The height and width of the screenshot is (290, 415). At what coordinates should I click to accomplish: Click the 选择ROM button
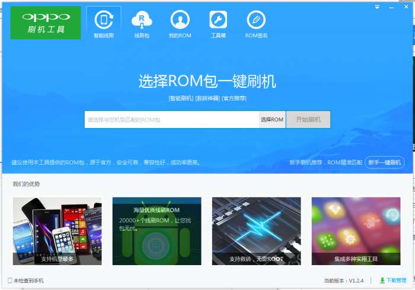272,120
